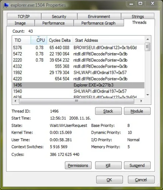Select thread row 2220
The height and width of the screenshot is (190, 163).
click(x=78, y=60)
